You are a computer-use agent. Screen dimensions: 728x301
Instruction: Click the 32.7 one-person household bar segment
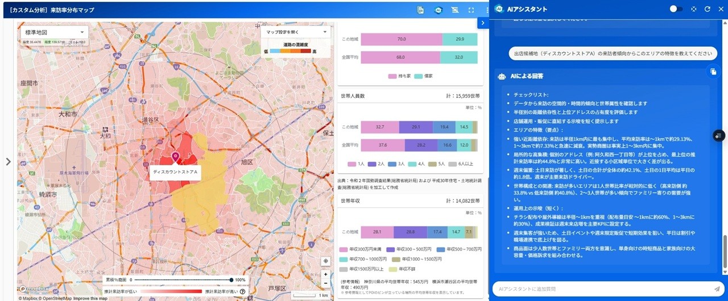coord(380,127)
